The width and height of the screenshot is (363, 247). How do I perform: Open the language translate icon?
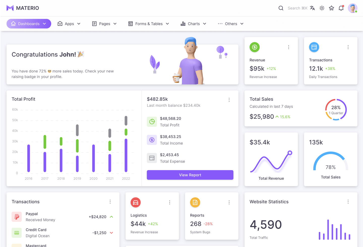(x=312, y=8)
